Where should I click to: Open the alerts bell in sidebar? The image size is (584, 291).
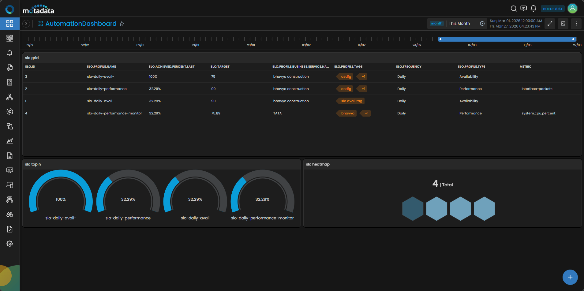tap(10, 53)
